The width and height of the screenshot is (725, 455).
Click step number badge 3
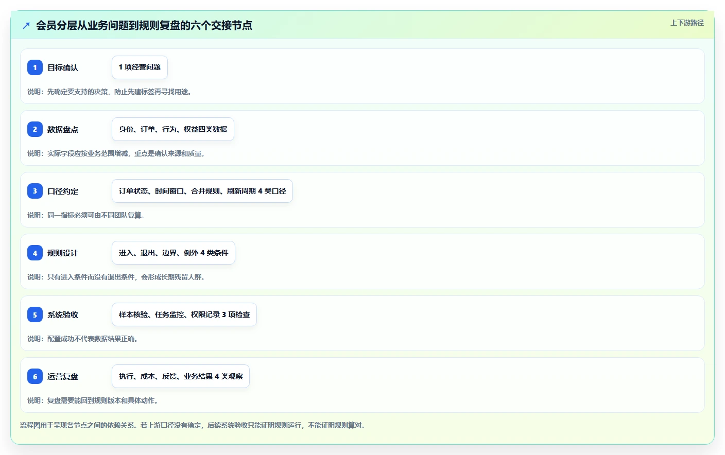(35, 191)
